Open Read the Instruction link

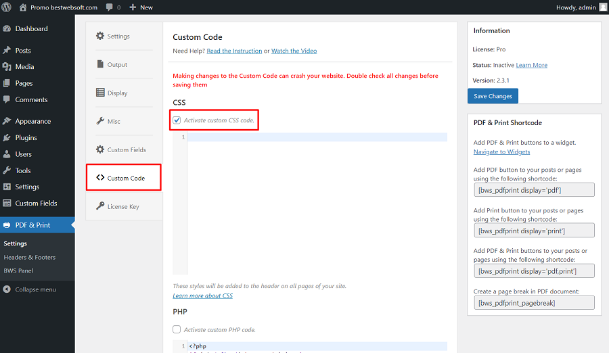[x=234, y=51]
